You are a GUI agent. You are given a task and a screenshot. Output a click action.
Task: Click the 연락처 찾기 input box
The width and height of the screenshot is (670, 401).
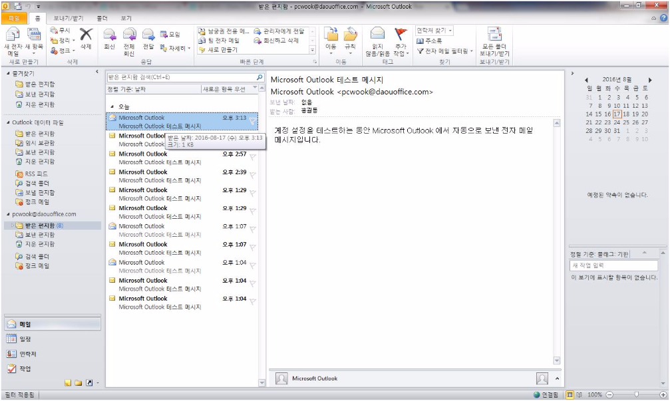click(x=434, y=31)
